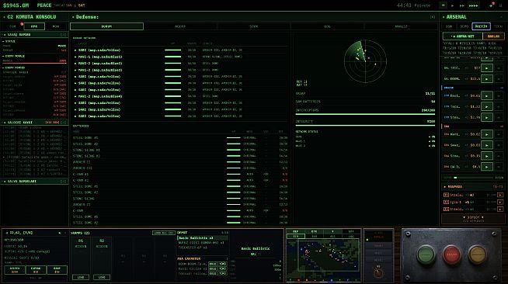Switch to the LOG tab
The width and height of the screenshot is (508, 284).
click(327, 26)
